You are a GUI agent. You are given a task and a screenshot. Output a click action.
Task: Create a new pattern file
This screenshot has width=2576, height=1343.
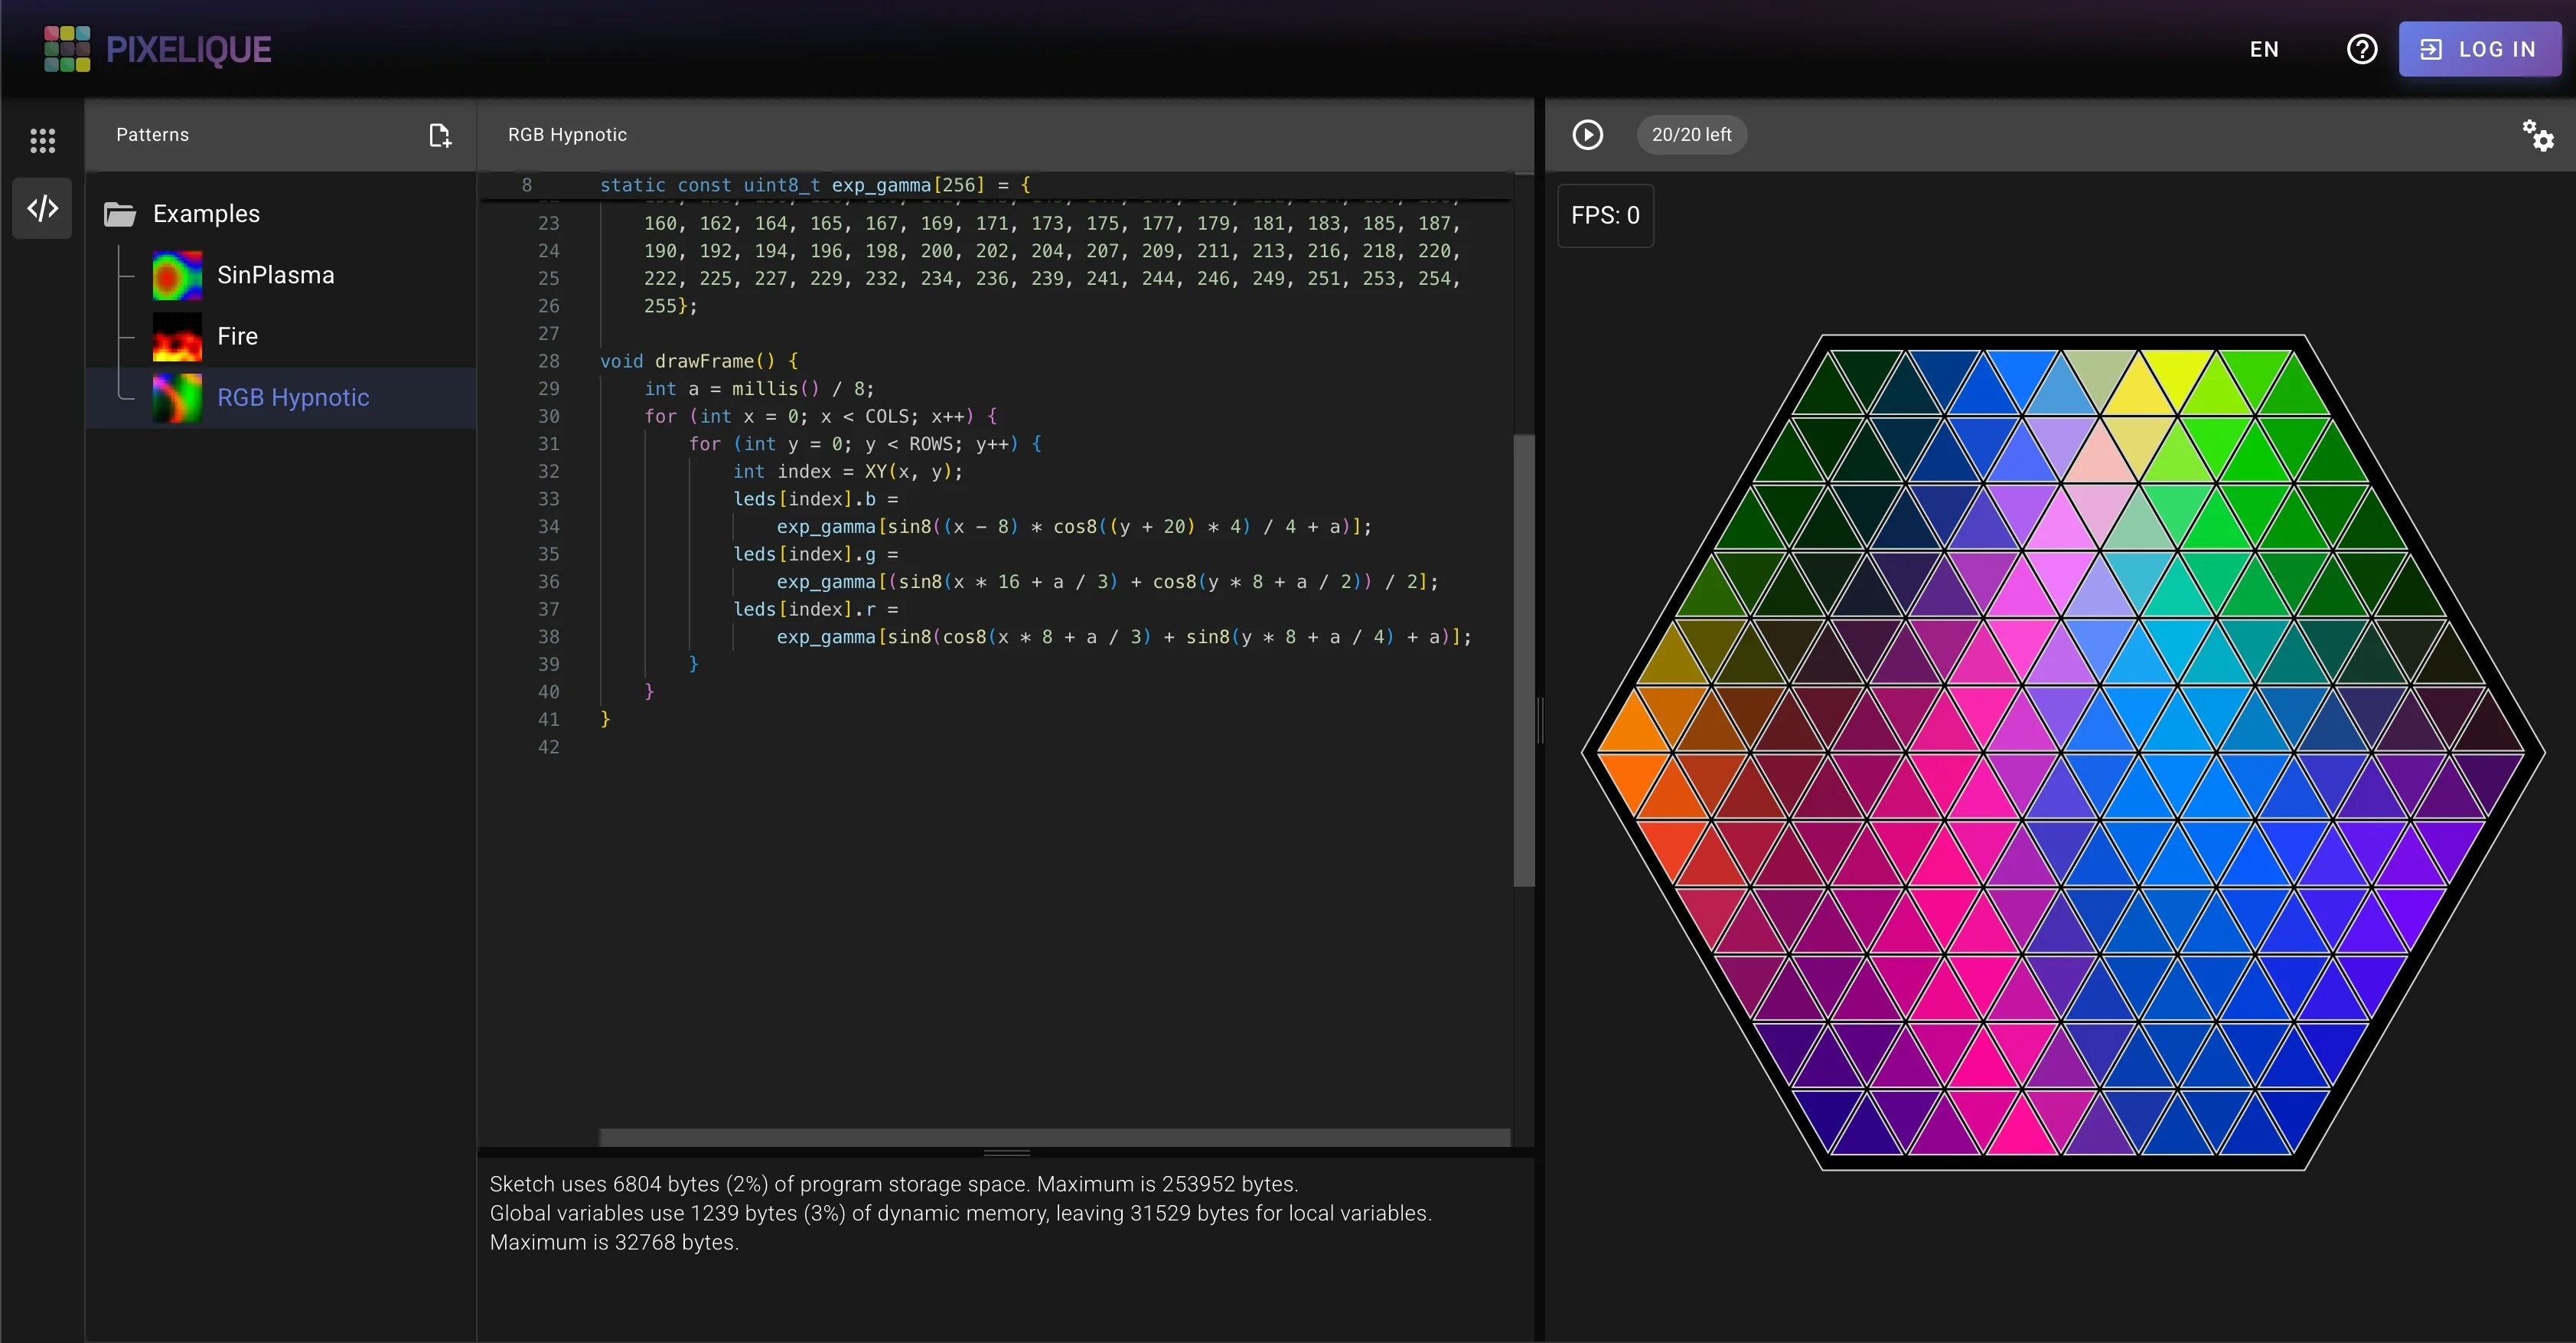tap(439, 135)
